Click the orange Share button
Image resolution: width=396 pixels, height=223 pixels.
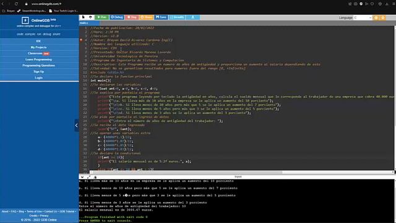point(146,17)
